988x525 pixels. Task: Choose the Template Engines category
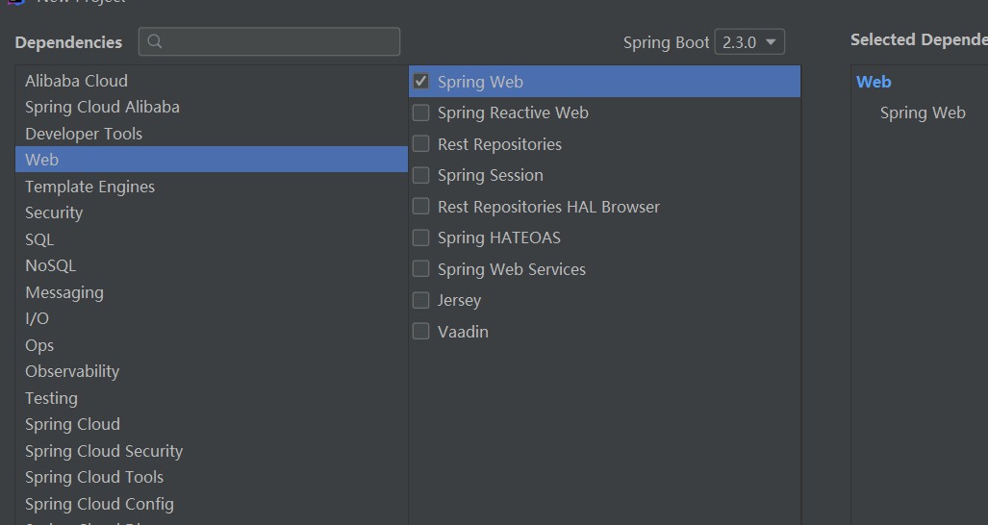(212, 187)
